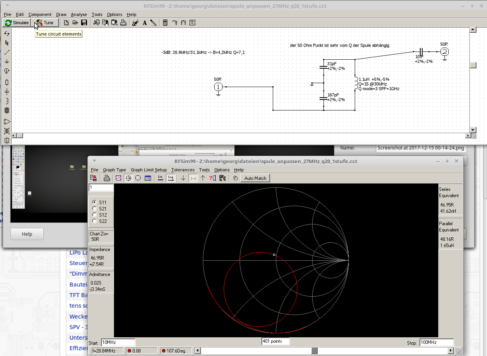Screen dimensions: 487x356
Task: Click the 401 points field
Action: [x=276, y=341]
